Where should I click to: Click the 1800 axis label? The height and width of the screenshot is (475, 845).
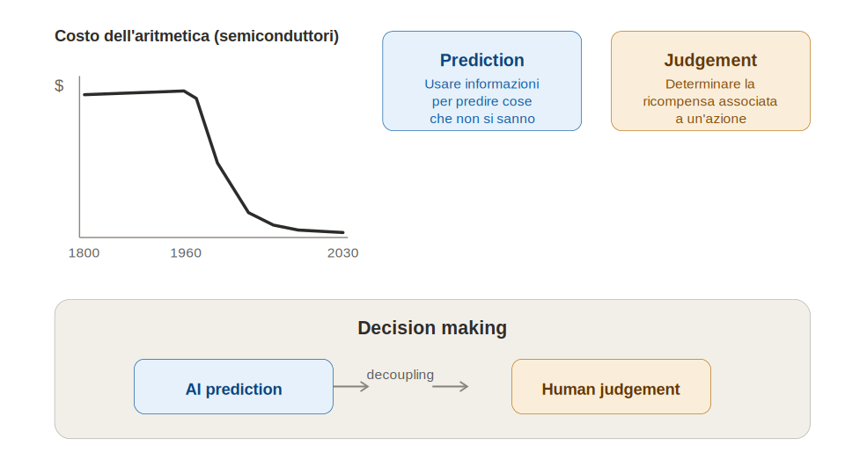pos(84,253)
